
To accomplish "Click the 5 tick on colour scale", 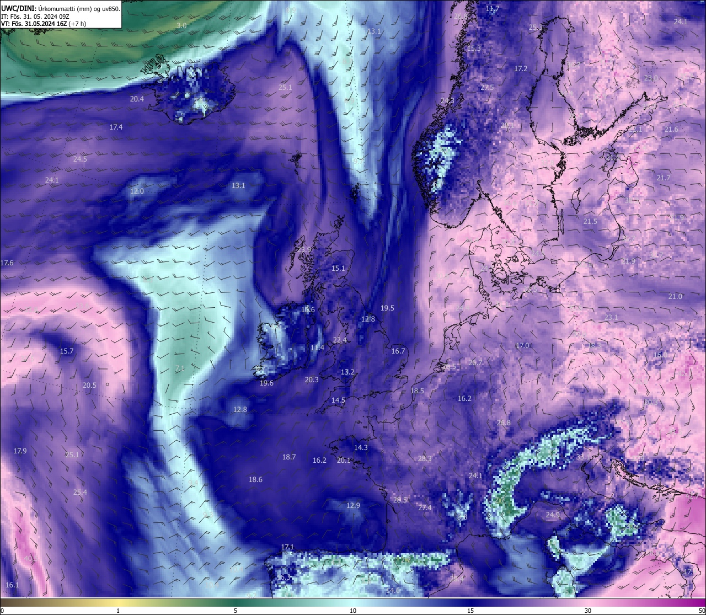I will tap(236, 611).
